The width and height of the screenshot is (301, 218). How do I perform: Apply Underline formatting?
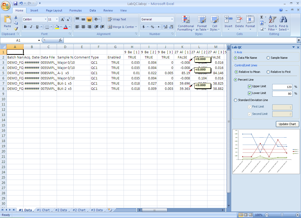point(37,27)
